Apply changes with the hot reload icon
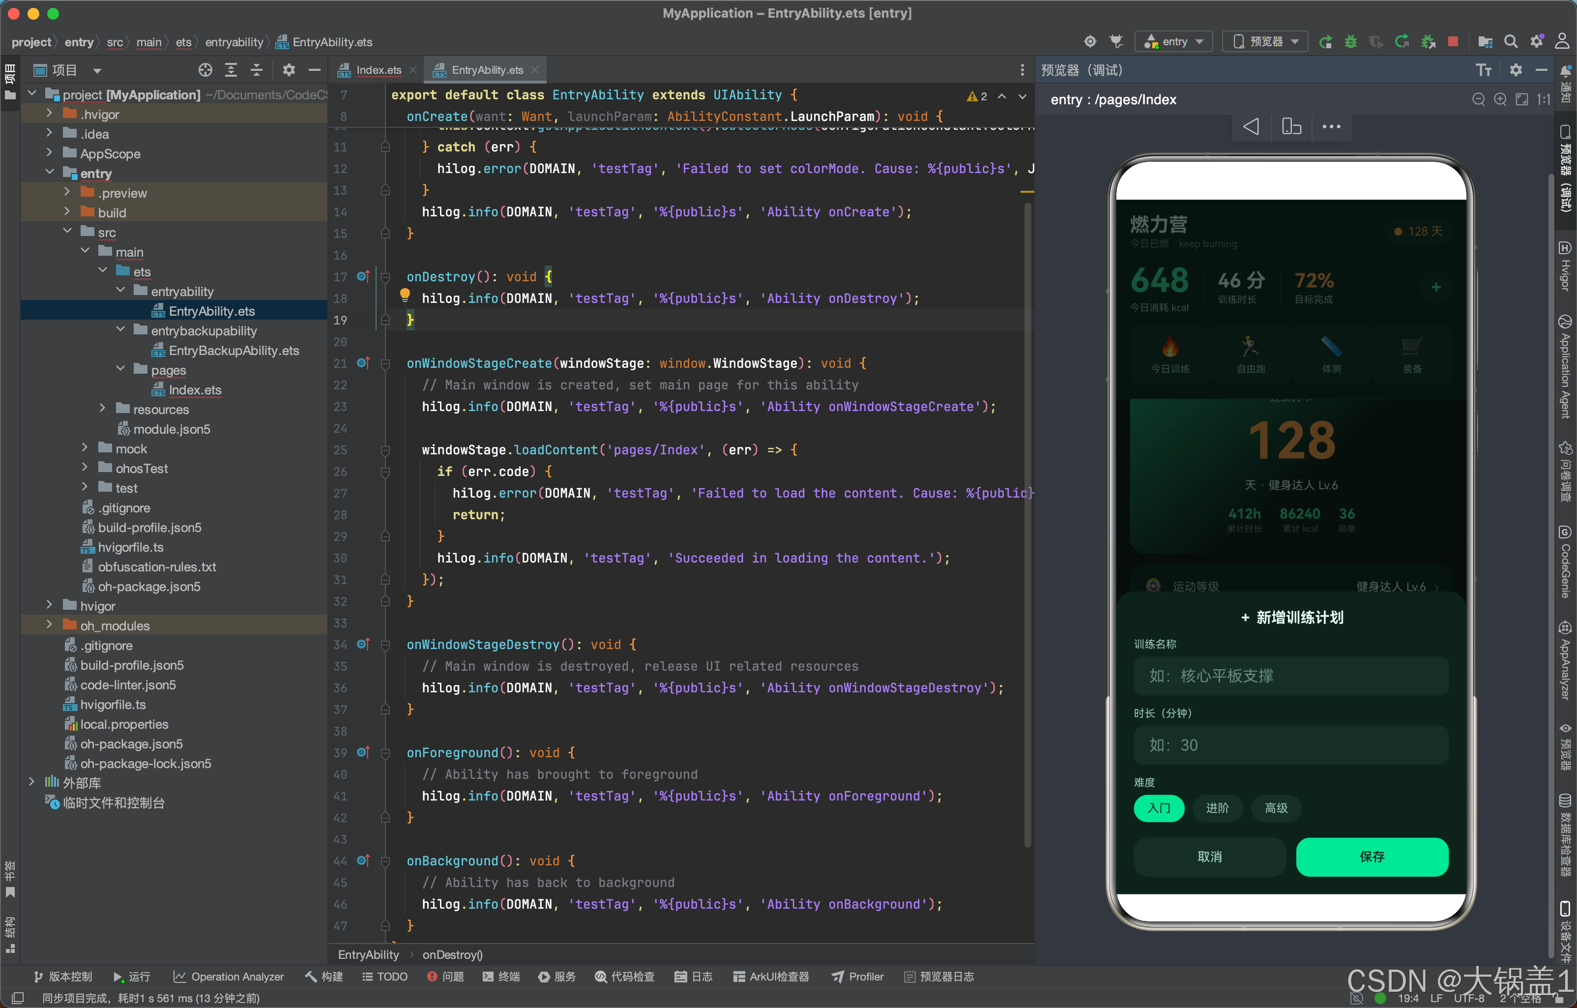Screen dimensions: 1577x1008 tap(1402, 42)
